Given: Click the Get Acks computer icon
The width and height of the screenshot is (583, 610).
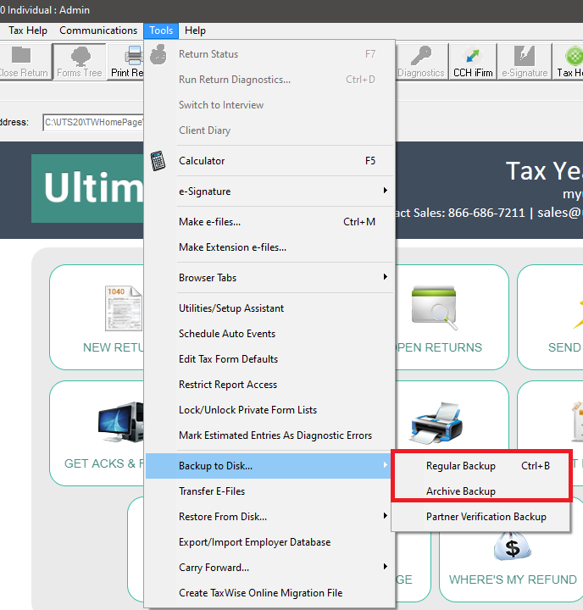Looking at the screenshot, I should pos(120,422).
